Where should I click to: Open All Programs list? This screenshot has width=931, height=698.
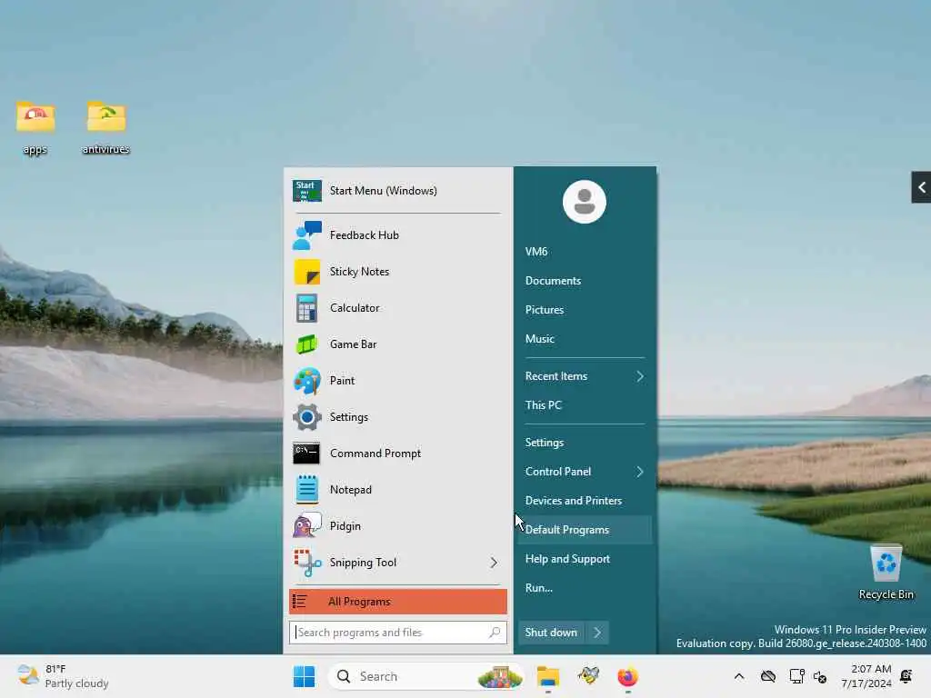pyautogui.click(x=398, y=602)
